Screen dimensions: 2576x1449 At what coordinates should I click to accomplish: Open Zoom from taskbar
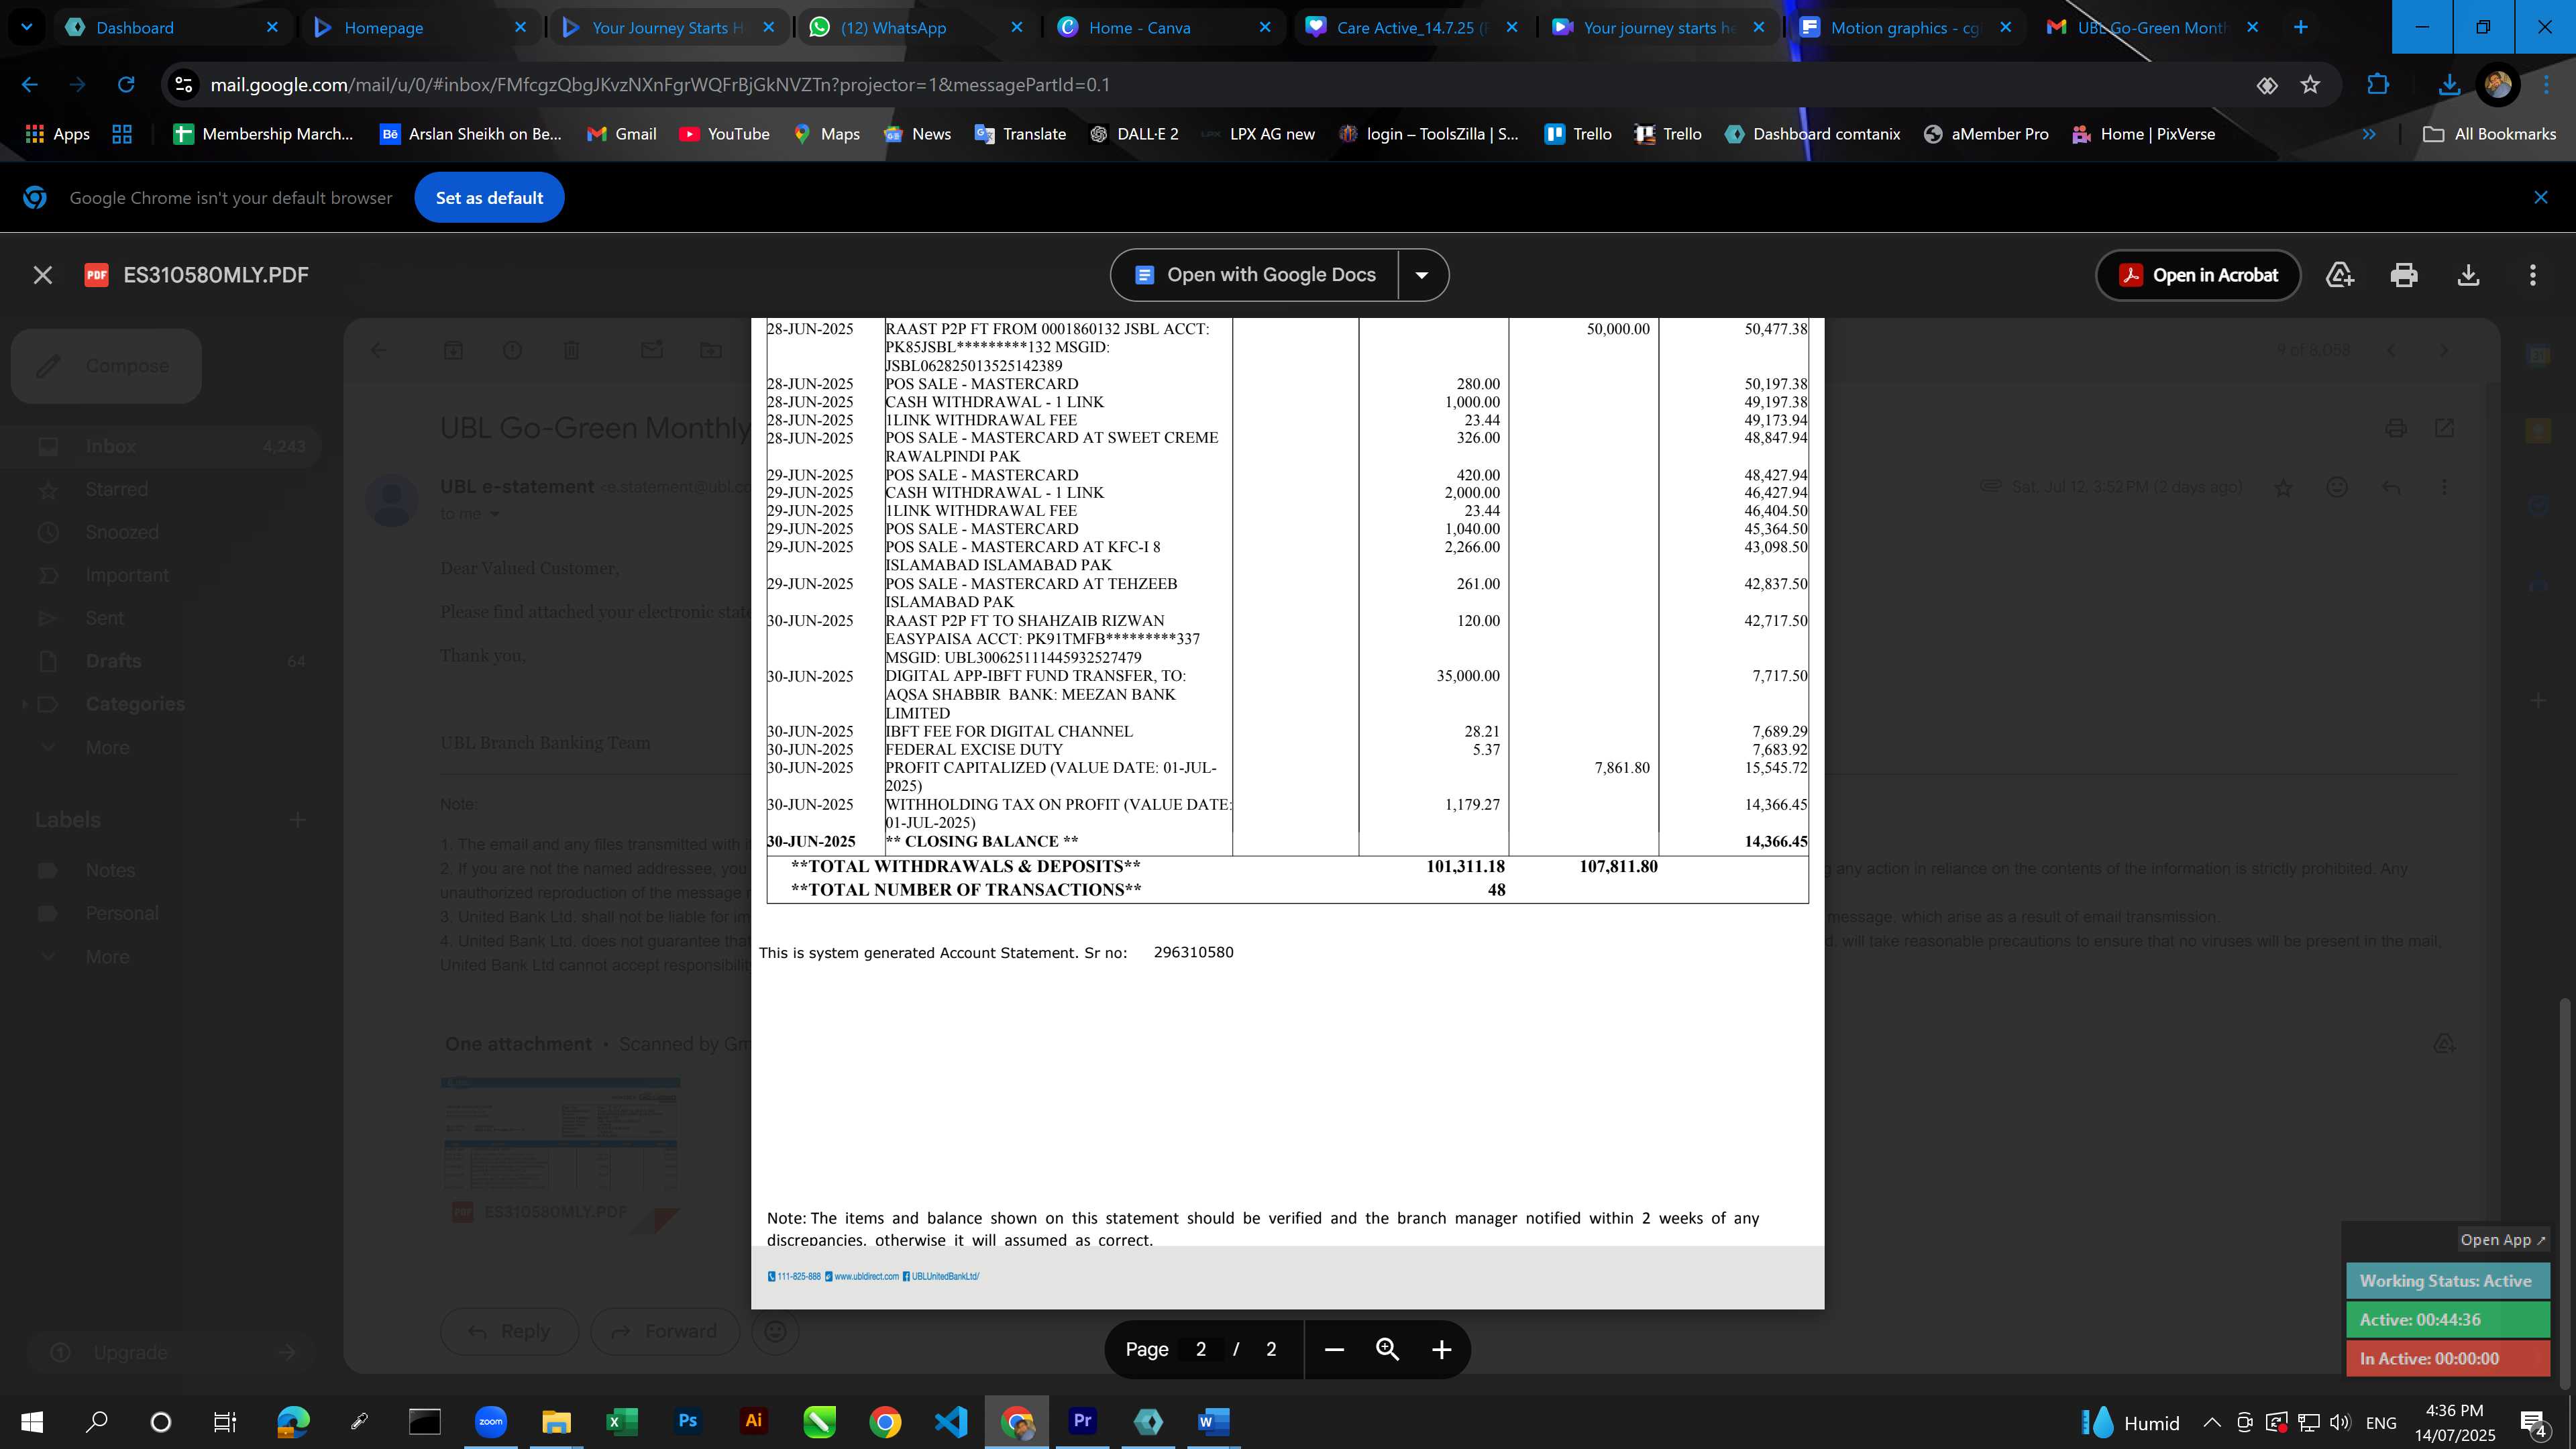(x=490, y=1422)
